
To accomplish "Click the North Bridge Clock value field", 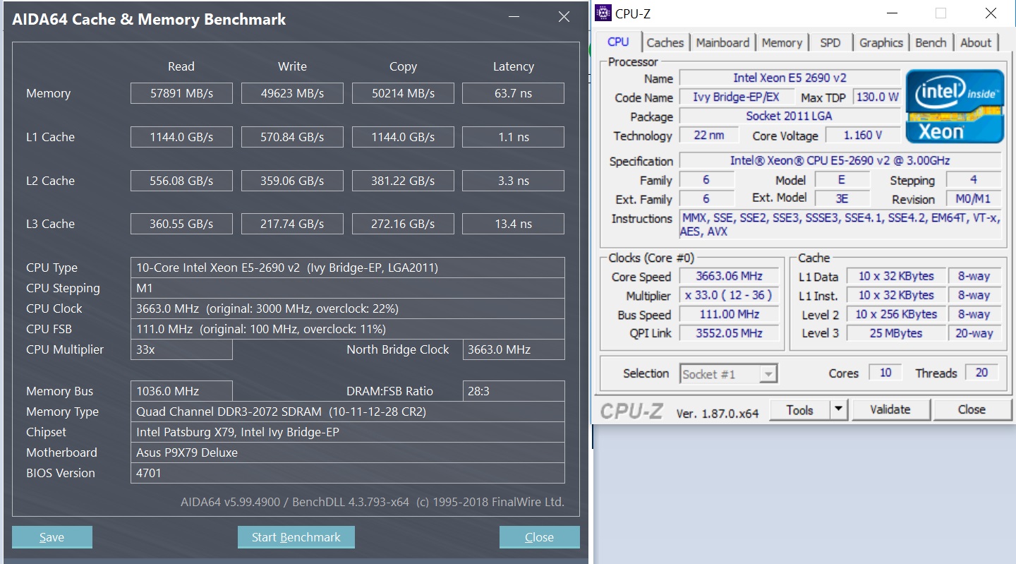I will pos(514,349).
